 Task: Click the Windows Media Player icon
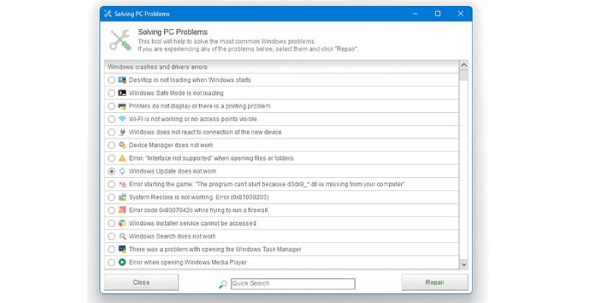pyautogui.click(x=122, y=262)
